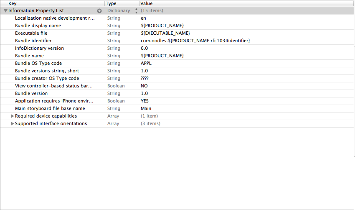Click Boolean type of Application requires iPhone row
The image size is (355, 210).
coord(116,101)
